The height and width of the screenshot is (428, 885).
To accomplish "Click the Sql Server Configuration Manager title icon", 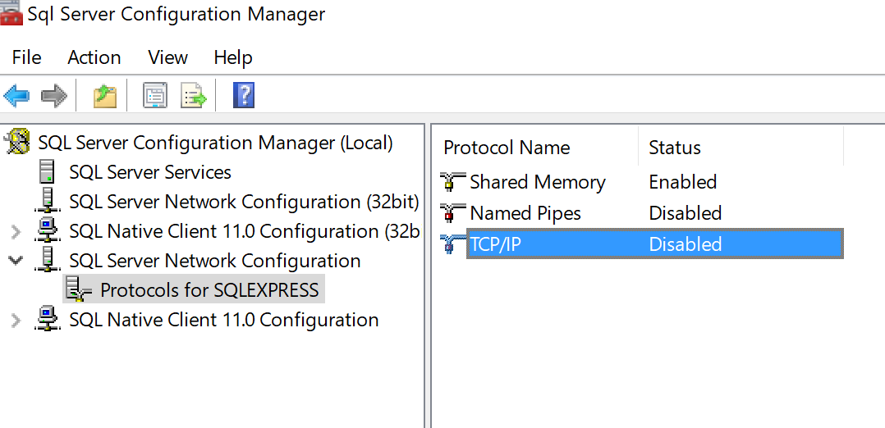I will pyautogui.click(x=11, y=14).
